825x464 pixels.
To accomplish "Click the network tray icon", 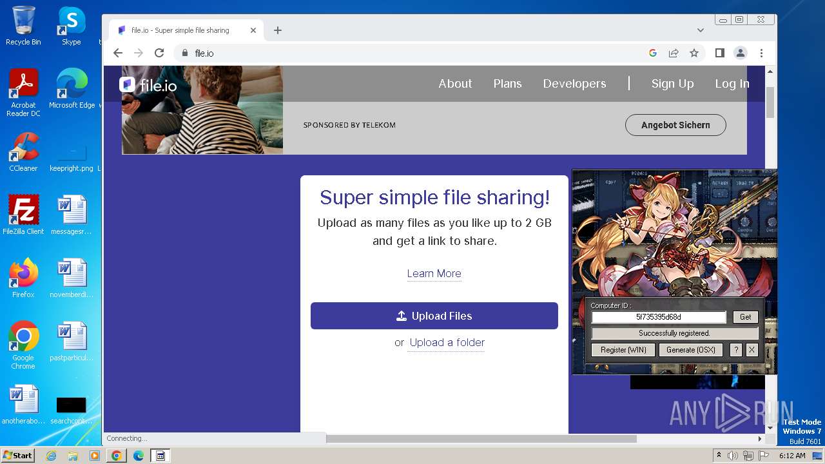I will click(748, 456).
